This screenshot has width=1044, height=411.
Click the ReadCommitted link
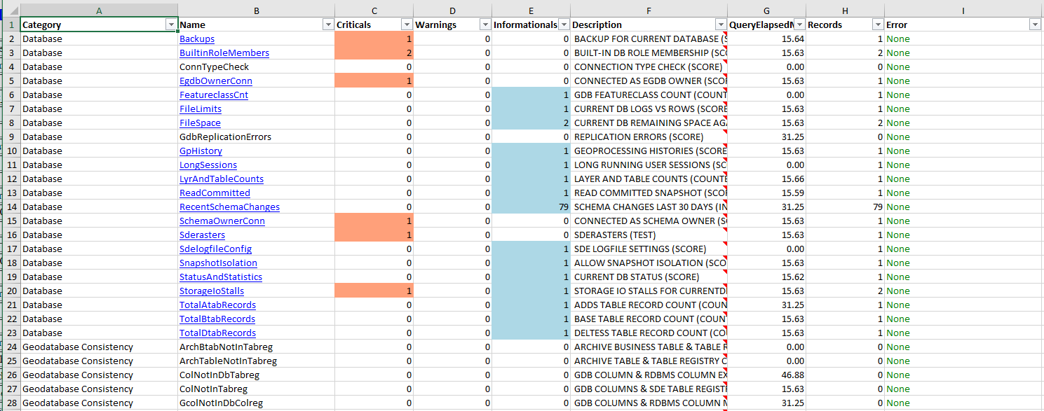tap(215, 193)
